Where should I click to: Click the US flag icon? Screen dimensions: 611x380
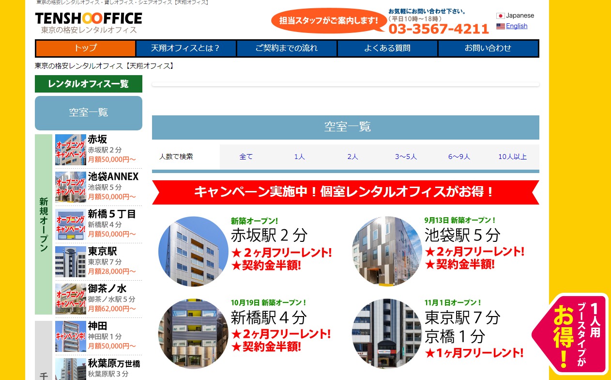click(x=500, y=26)
